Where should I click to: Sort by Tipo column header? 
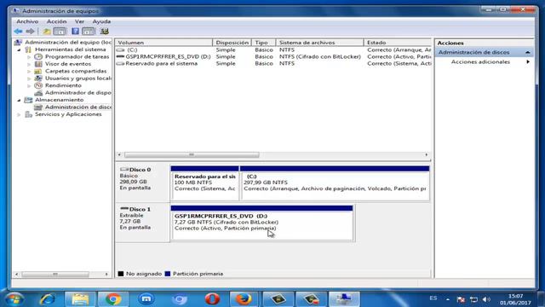coord(263,43)
